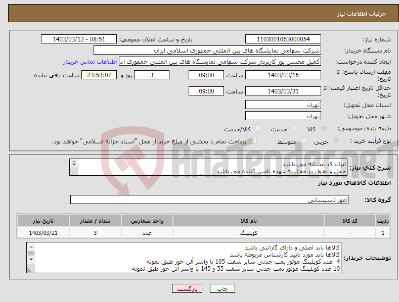Click scroll up arrow in description box
This screenshot has height=302, width=399.
pos(74,161)
